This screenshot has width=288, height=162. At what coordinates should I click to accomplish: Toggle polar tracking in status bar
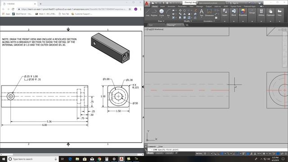222,153
